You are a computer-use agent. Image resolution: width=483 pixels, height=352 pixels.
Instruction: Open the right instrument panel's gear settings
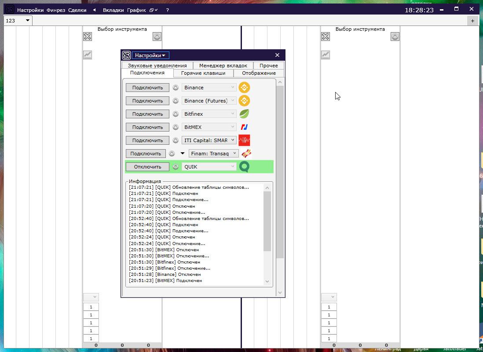click(395, 37)
